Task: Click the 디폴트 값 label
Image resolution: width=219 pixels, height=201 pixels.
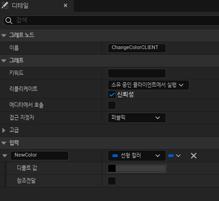Action: tap(27, 168)
